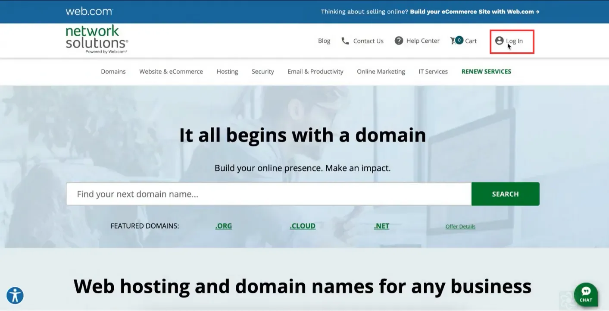Click the 'Build your online presence' tagline
This screenshot has height=311, width=609.
pyautogui.click(x=303, y=168)
